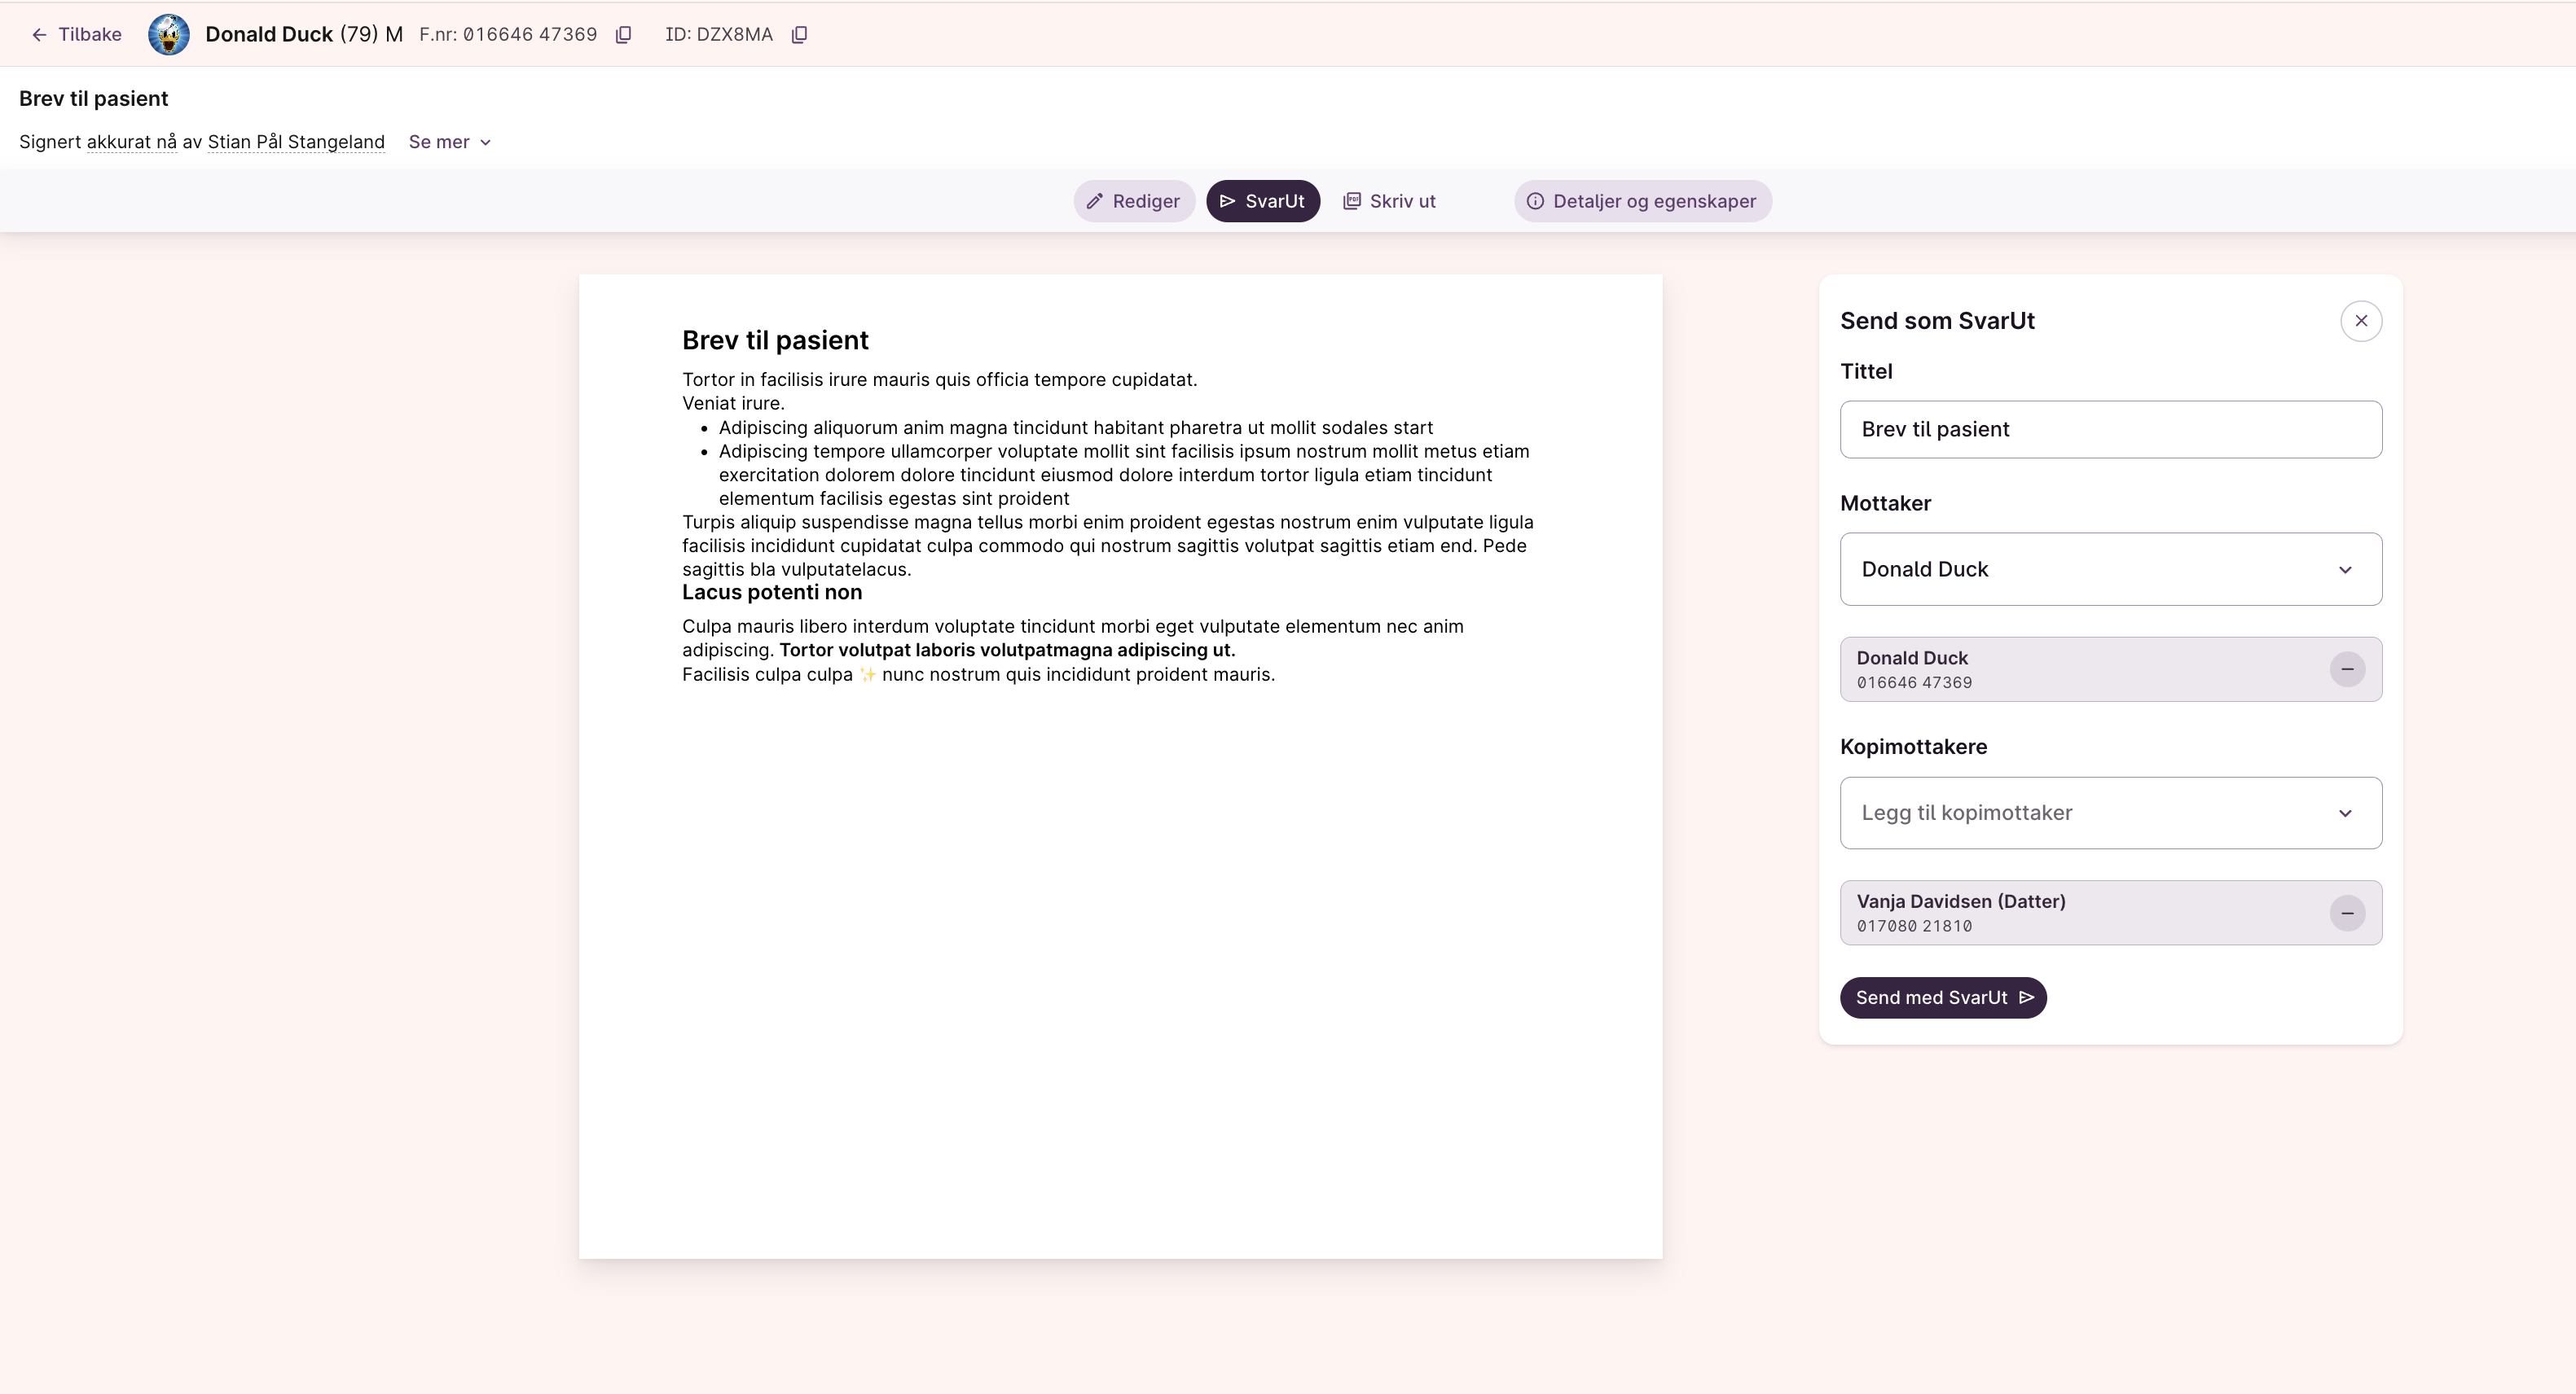Click the Rediger pencil button

click(x=1134, y=201)
